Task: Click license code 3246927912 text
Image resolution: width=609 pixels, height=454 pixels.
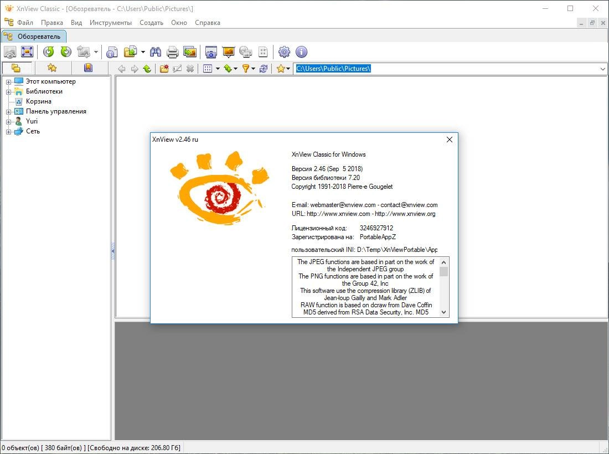Action: (376, 228)
